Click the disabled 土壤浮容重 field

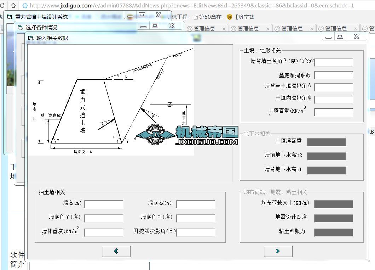[327, 142]
